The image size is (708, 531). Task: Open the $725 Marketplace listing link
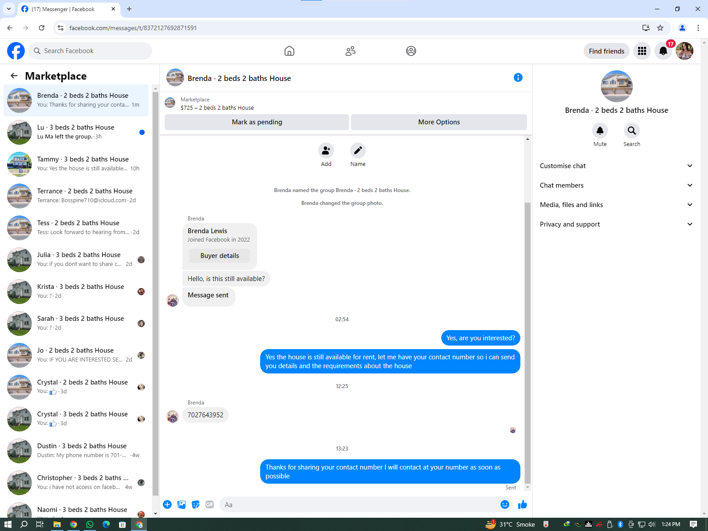tap(217, 108)
